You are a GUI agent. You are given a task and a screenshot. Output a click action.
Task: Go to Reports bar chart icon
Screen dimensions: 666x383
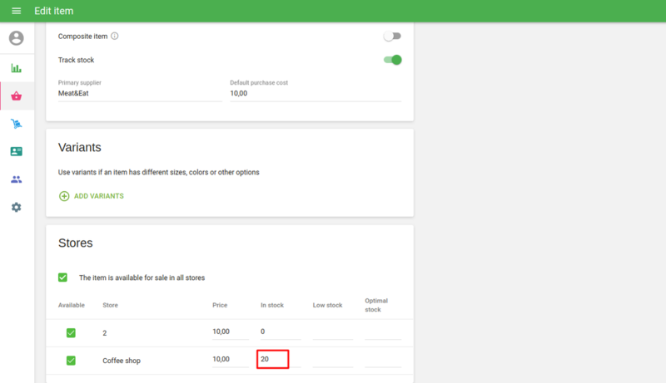click(16, 68)
